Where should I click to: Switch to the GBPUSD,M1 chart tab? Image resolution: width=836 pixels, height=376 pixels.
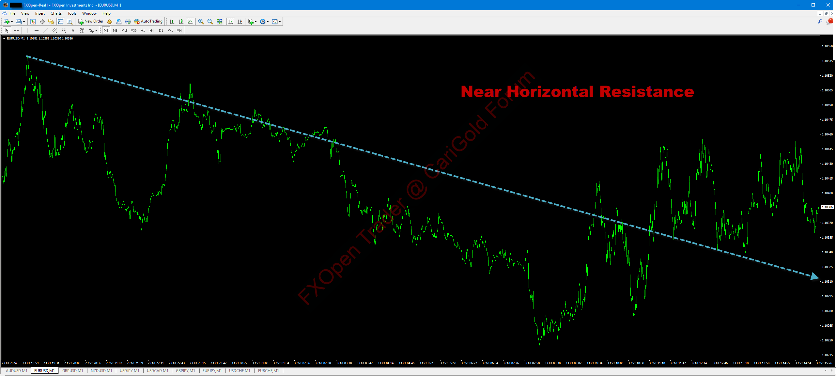[x=72, y=371]
